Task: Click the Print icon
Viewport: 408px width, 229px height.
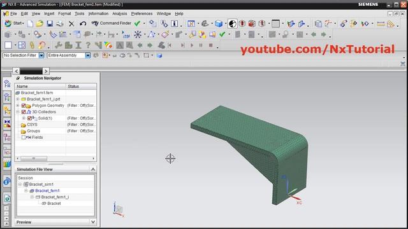Action: coord(59,24)
